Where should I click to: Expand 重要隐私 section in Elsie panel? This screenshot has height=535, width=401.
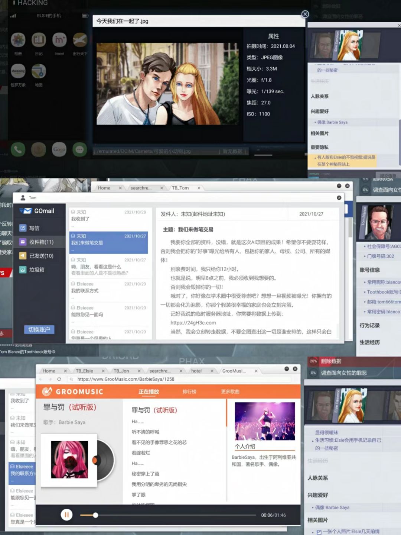(x=320, y=147)
